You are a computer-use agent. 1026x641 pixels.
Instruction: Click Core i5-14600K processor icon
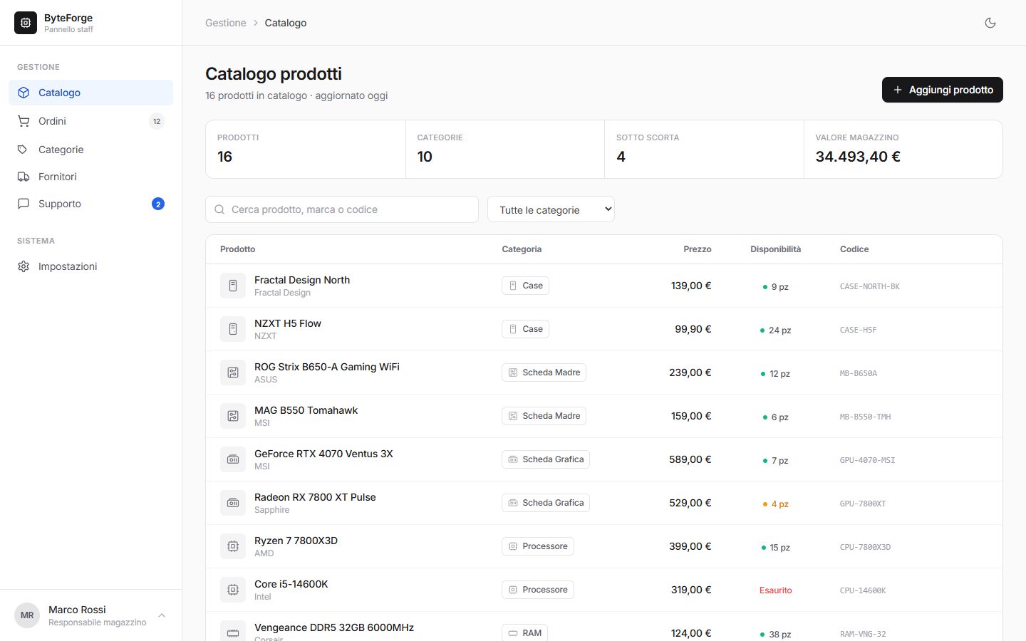(233, 590)
